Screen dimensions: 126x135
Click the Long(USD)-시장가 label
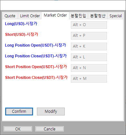21,24
